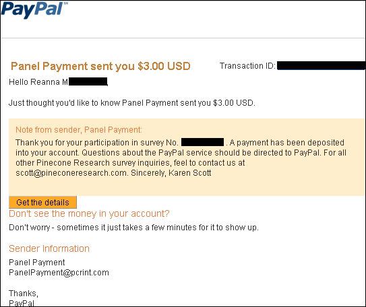366x307 pixels.
Task: Click the scott@pineconeresearch.com email address
Action: 71,173
